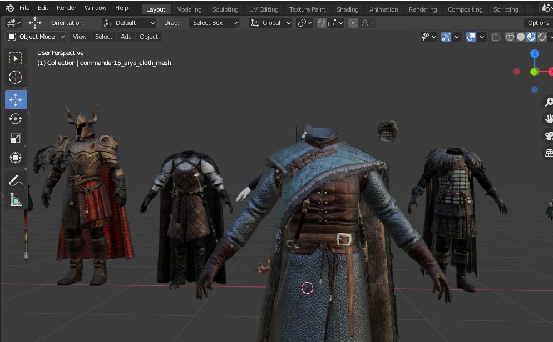Click the Options button
Image resolution: width=553 pixels, height=342 pixels.
[538, 23]
